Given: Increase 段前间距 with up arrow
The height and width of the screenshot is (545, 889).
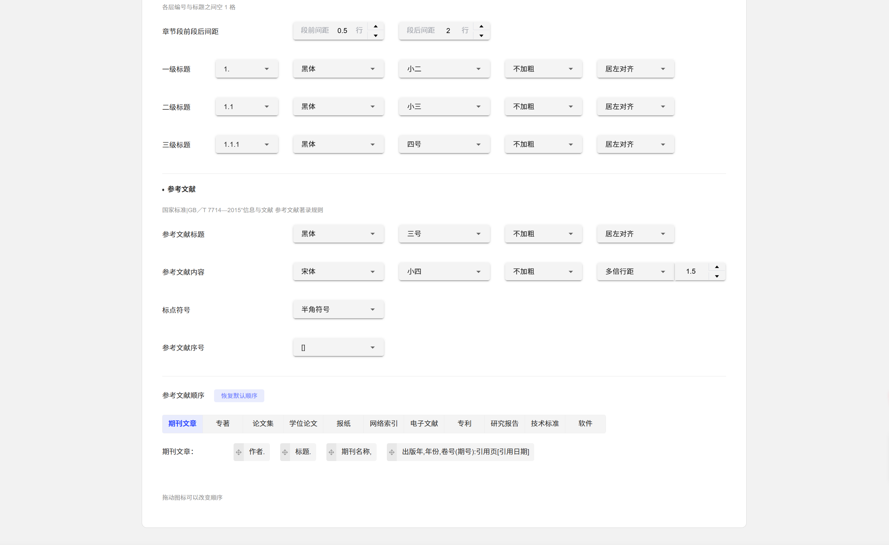Looking at the screenshot, I should pyautogui.click(x=376, y=26).
